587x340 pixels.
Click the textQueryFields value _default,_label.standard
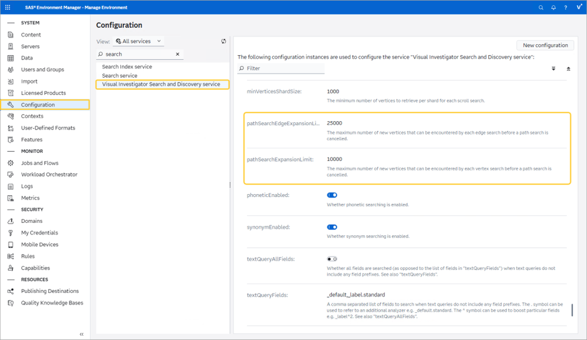[x=355, y=295]
